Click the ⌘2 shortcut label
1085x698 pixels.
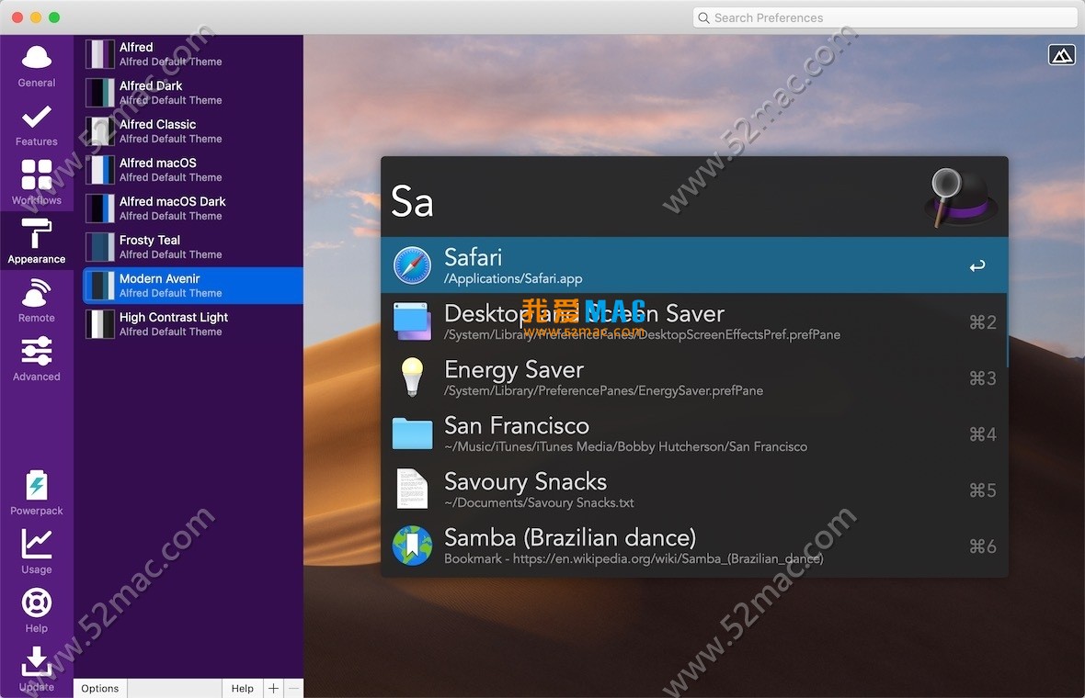click(983, 322)
